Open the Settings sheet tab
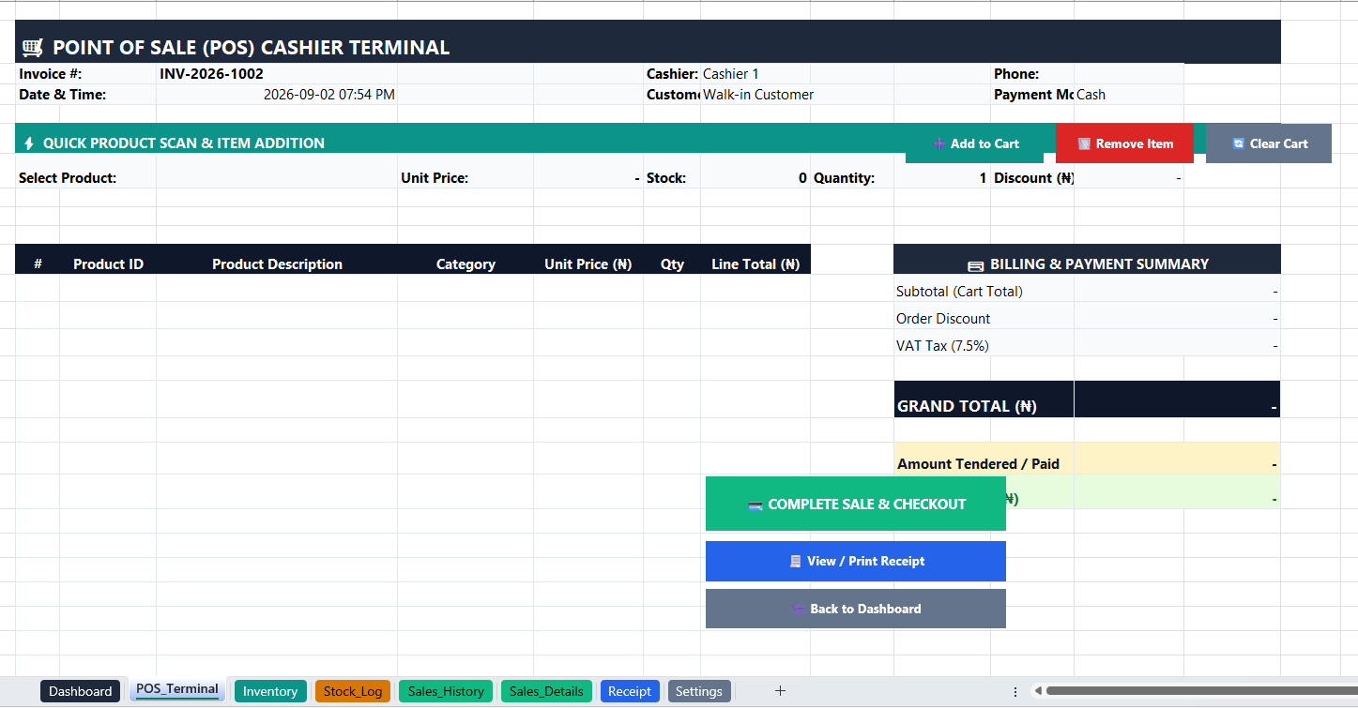The height and width of the screenshot is (708, 1358). (699, 691)
